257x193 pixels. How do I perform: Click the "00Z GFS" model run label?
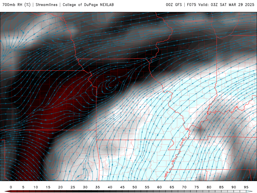click(x=174, y=5)
